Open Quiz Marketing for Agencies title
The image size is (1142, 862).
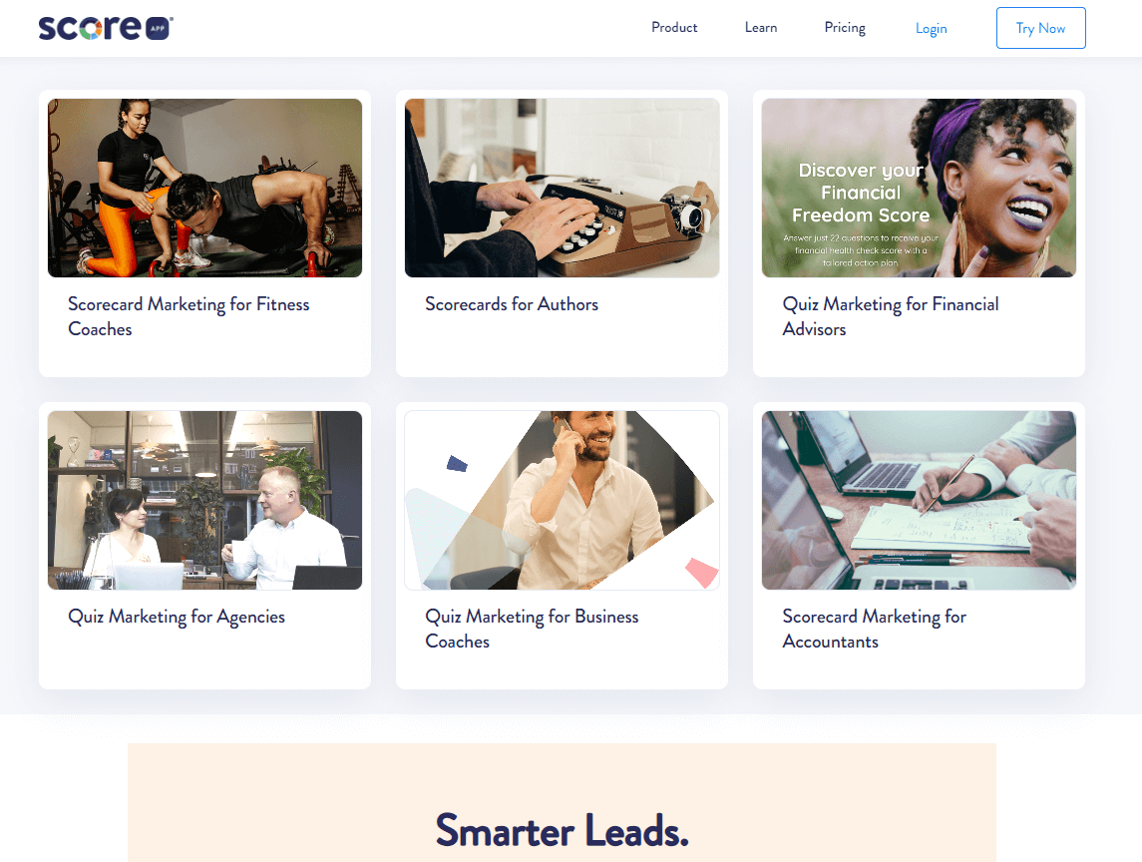tap(177, 617)
